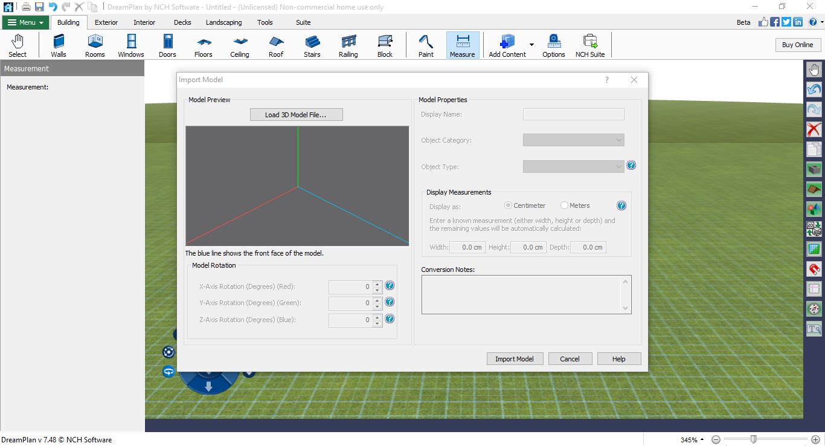Click the Display Name input field
Screen dimensions: 825x446
pyautogui.click(x=574, y=114)
